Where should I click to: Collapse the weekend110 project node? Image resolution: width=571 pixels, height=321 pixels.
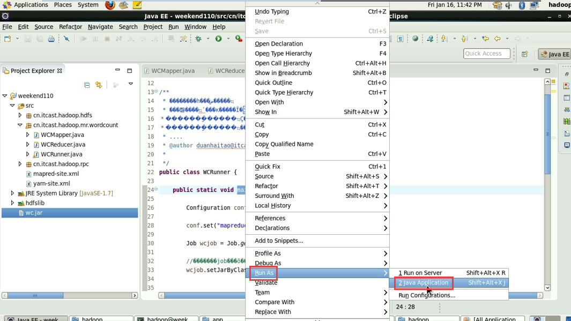tap(5, 96)
